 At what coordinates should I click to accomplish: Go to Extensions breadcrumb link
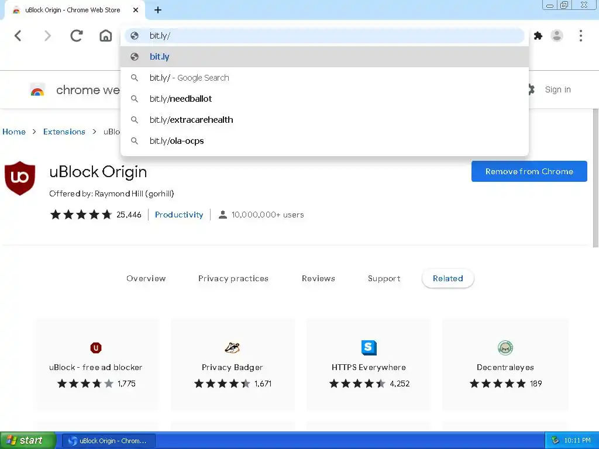point(64,132)
